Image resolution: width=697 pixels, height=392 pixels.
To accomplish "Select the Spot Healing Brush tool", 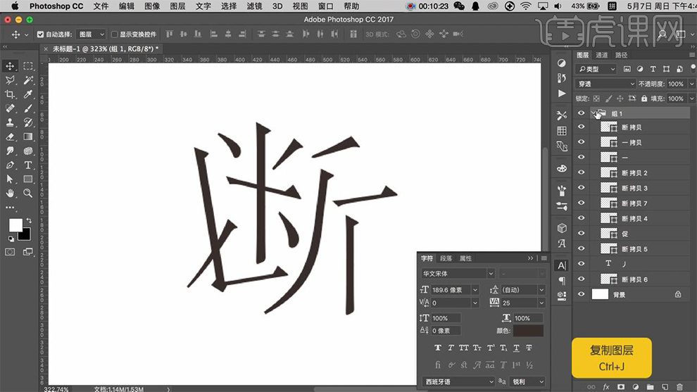I will coord(10,108).
